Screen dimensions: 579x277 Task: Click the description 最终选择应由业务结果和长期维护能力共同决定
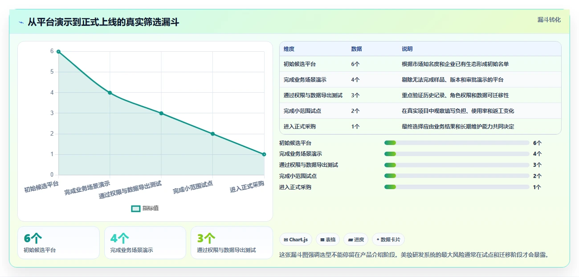(x=458, y=127)
